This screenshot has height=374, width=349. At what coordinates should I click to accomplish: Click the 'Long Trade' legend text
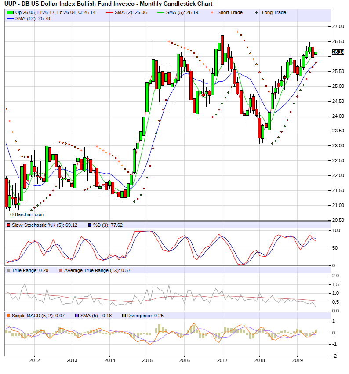pos(274,13)
